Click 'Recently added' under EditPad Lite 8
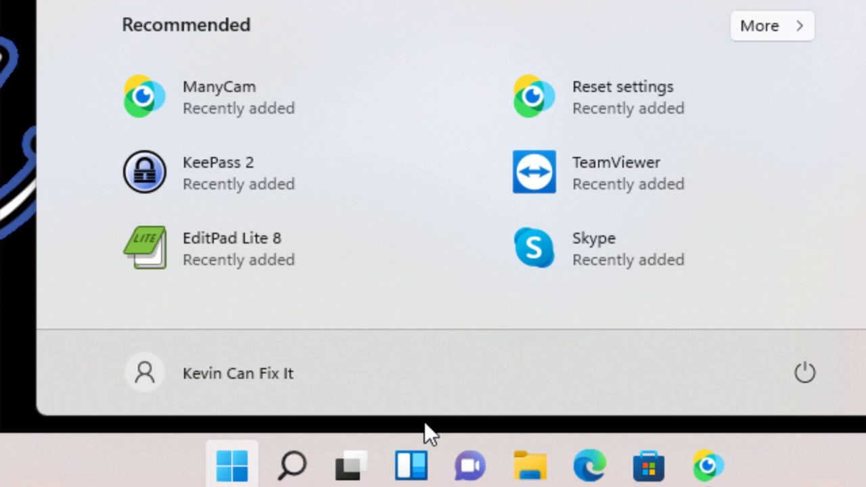The width and height of the screenshot is (866, 487). (x=238, y=260)
